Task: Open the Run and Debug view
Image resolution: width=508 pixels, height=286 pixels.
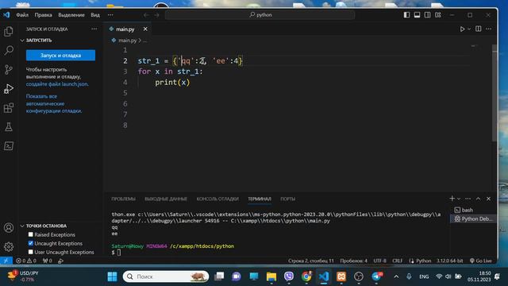Action: coord(9,88)
